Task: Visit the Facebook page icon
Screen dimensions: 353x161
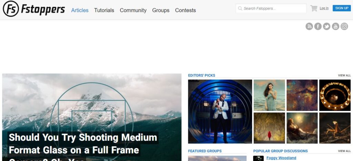Action: (x=318, y=26)
